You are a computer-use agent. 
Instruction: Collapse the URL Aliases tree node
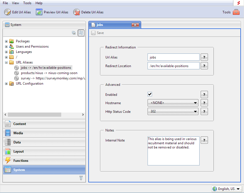pyautogui.click(x=6, y=62)
